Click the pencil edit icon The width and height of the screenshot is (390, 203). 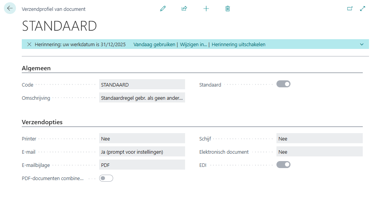click(163, 9)
